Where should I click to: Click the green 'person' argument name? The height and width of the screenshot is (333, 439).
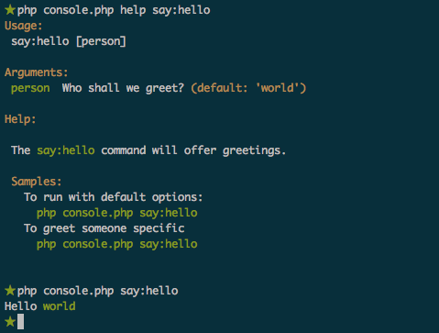[x=30, y=88]
